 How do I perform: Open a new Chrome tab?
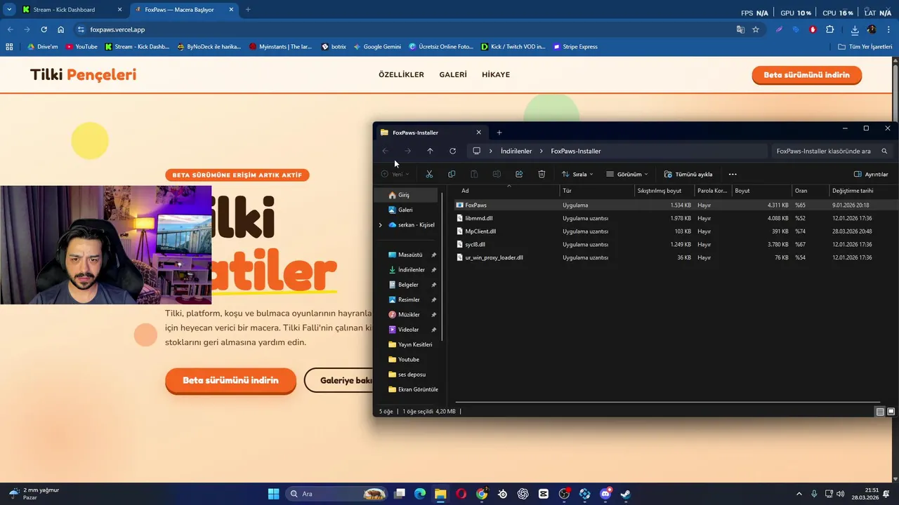(x=248, y=10)
